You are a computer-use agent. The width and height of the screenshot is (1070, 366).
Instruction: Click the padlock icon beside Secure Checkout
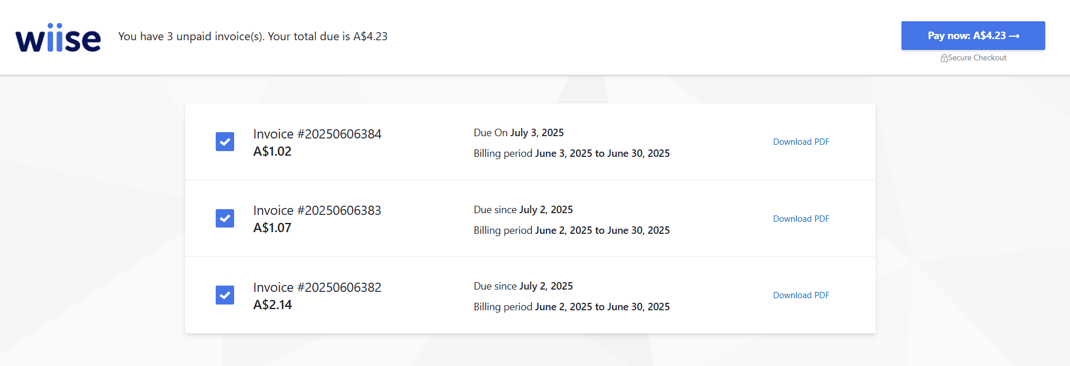(944, 58)
